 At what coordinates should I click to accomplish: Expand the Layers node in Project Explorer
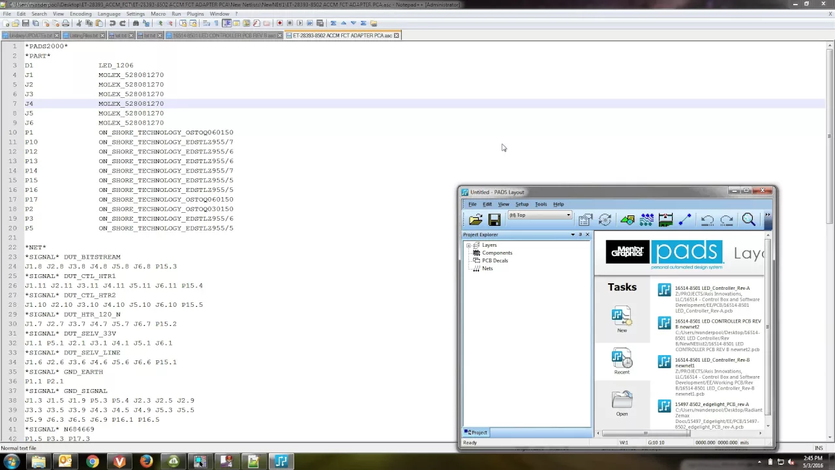point(468,245)
